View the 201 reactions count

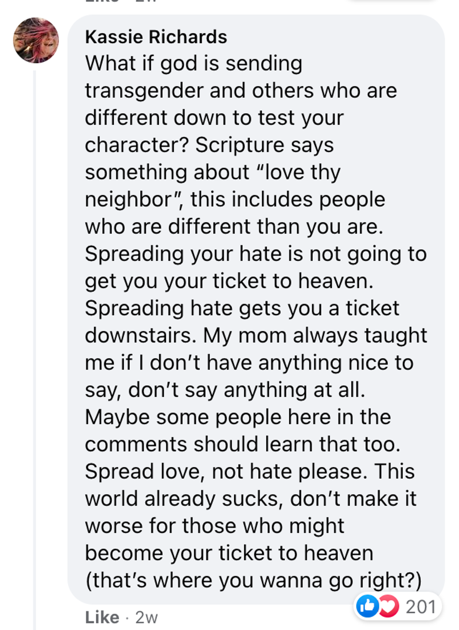421,607
